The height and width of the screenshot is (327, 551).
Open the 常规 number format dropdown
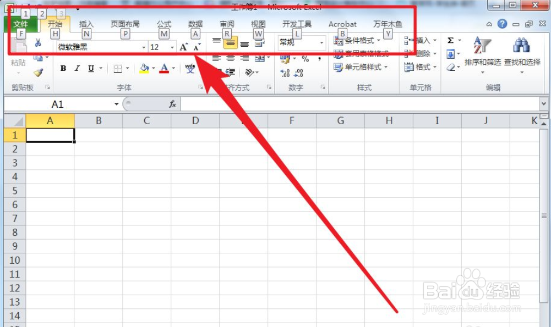click(321, 42)
